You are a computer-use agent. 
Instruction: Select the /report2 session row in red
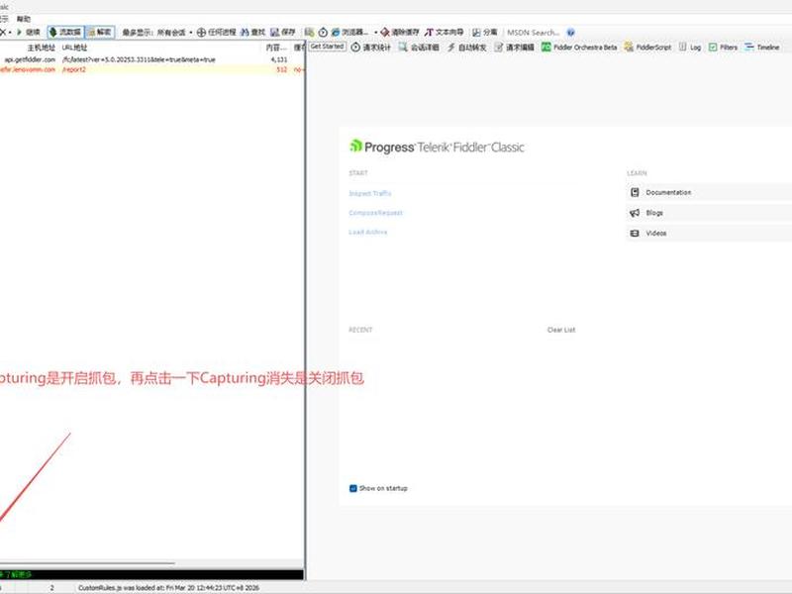(151, 69)
